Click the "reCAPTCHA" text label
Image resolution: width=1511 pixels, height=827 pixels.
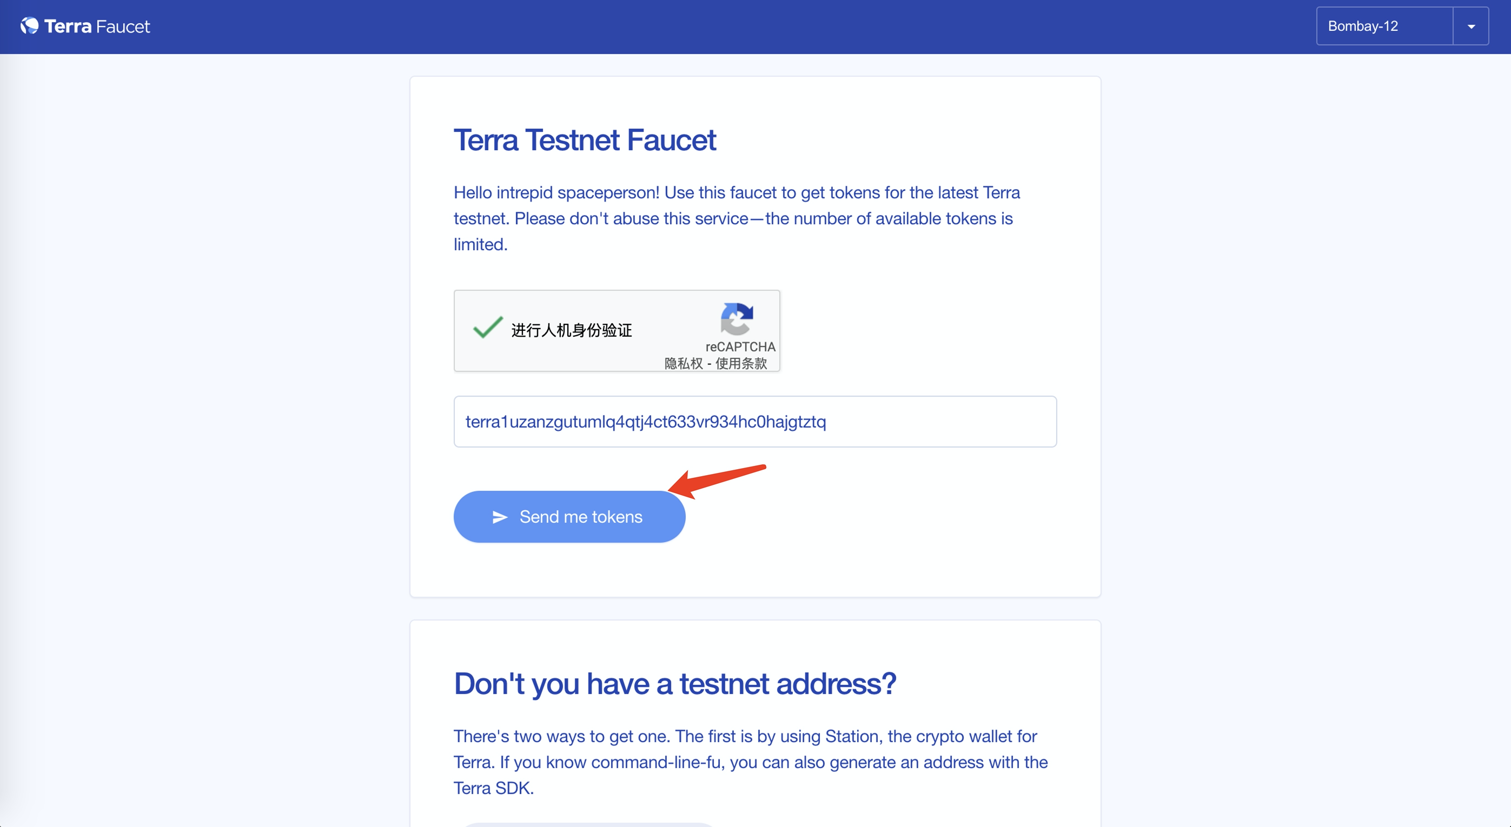(740, 346)
